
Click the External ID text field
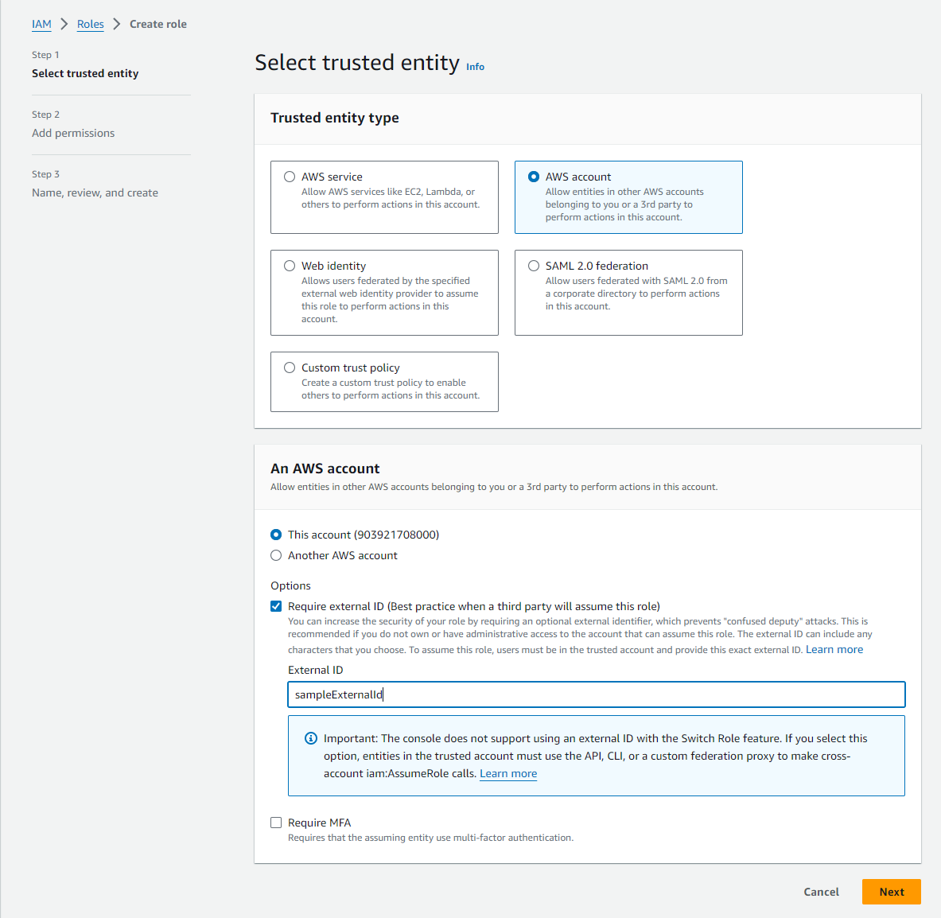coord(596,694)
